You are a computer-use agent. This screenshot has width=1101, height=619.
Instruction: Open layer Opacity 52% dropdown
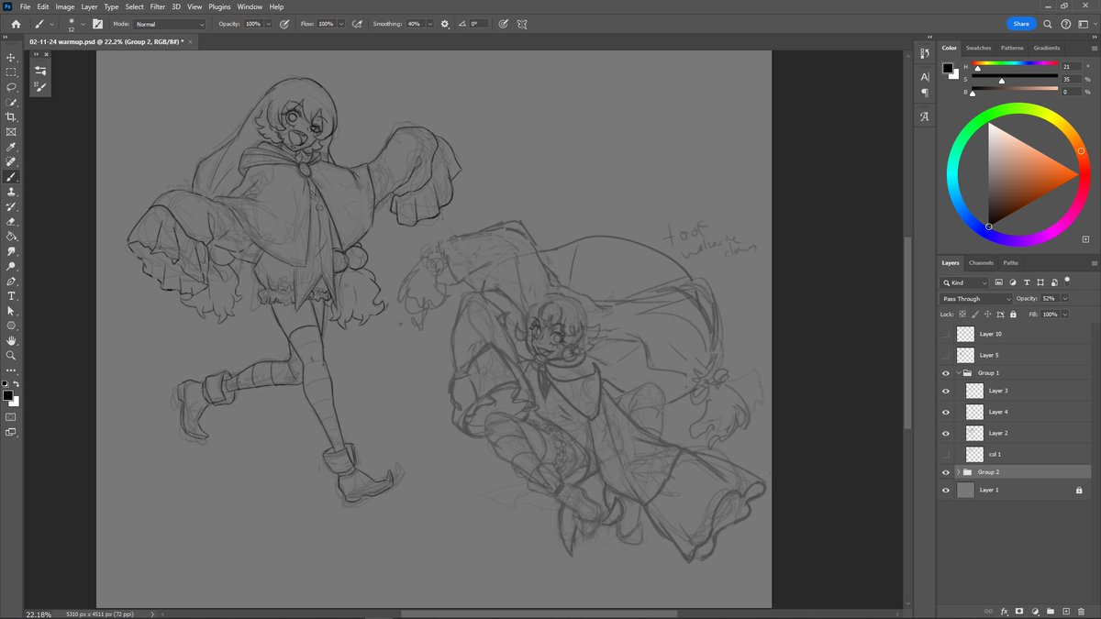(1063, 299)
